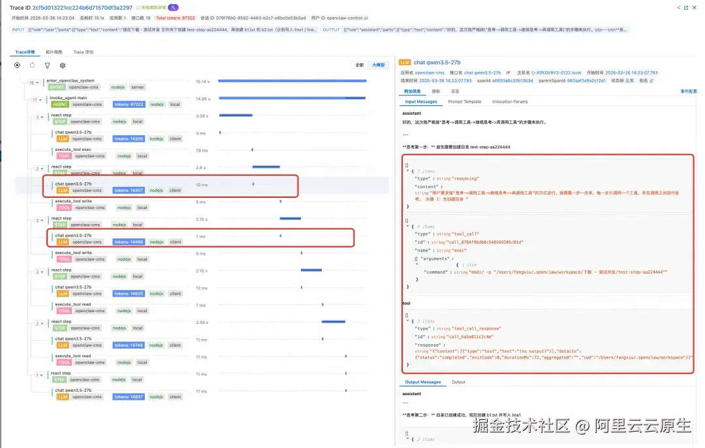Click the parentSpanId value link
The height and width of the screenshot is (448, 705).
click(586, 81)
